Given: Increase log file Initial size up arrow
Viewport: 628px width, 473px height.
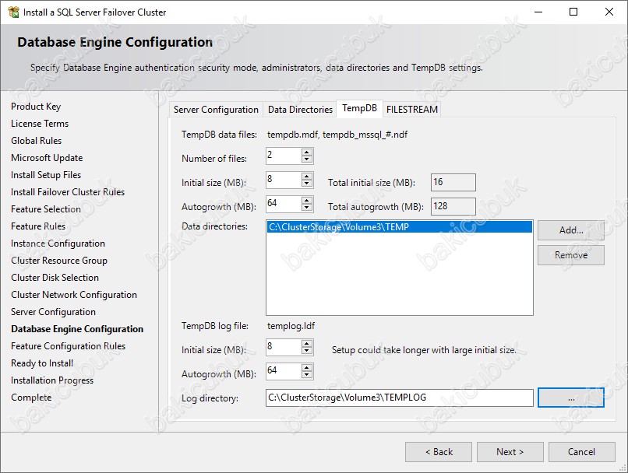Looking at the screenshot, I should [307, 343].
